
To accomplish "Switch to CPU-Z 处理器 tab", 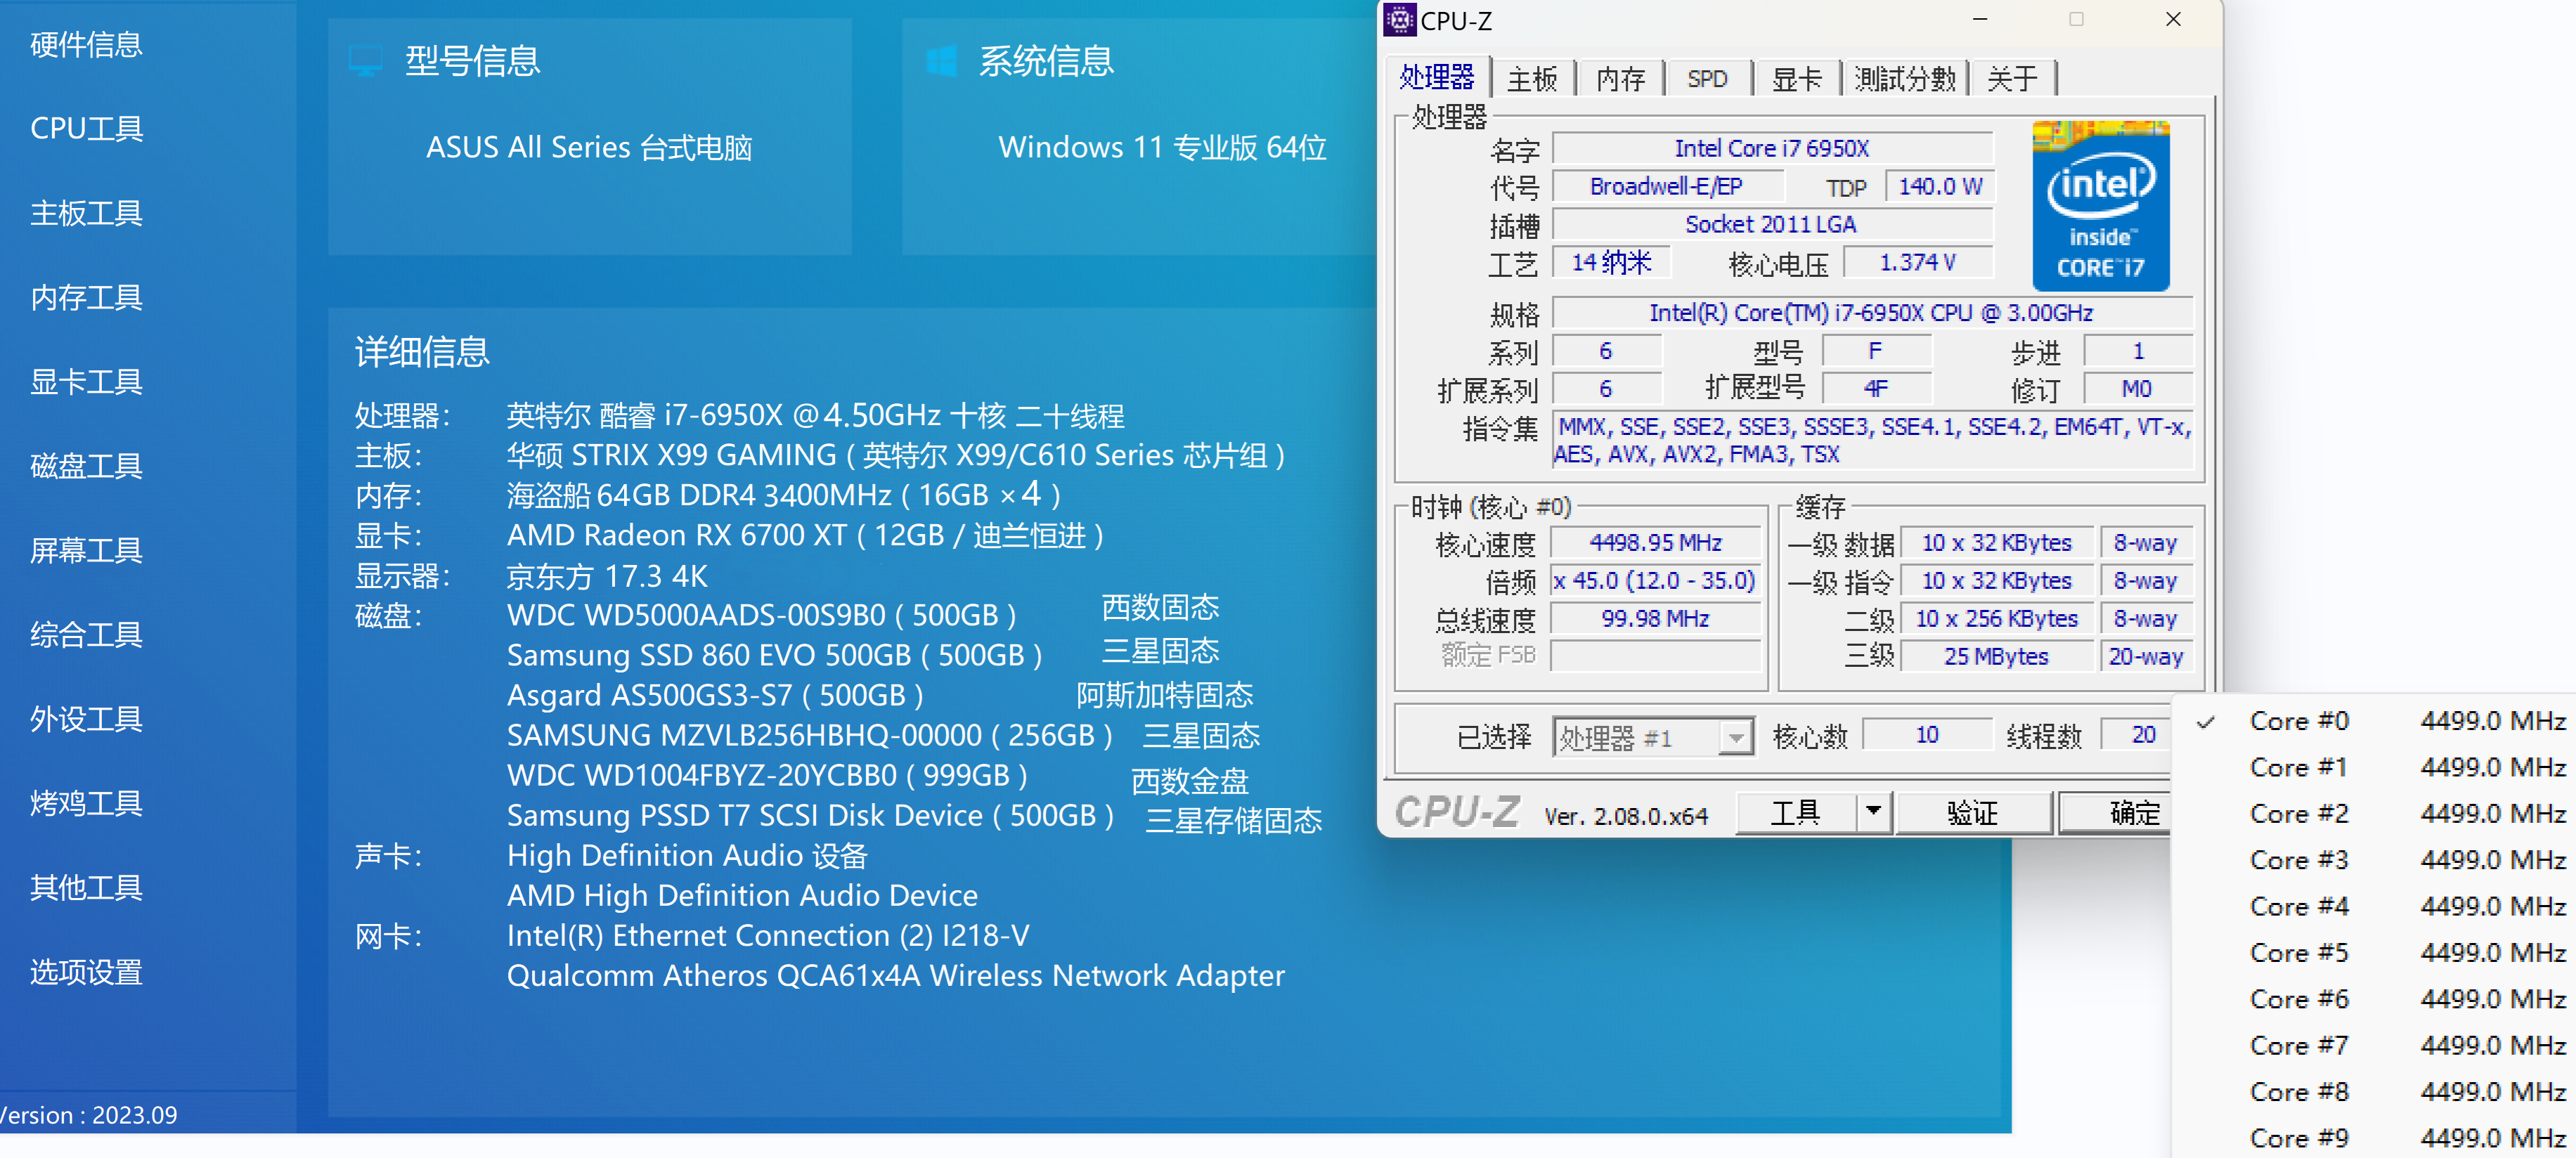I will [1437, 77].
